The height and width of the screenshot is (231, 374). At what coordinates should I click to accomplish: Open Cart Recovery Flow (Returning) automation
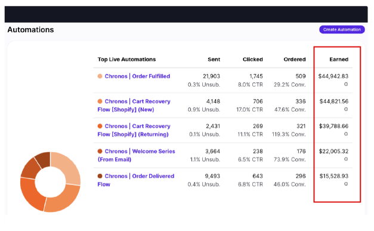(x=134, y=130)
